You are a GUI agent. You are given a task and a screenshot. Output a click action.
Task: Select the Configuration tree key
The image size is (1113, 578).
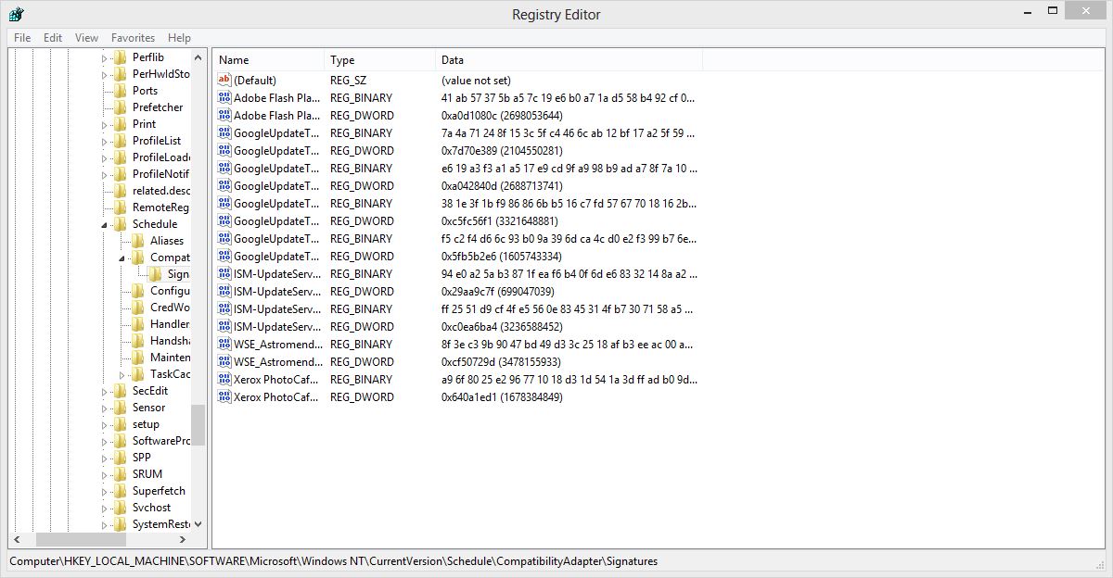pyautogui.click(x=170, y=291)
